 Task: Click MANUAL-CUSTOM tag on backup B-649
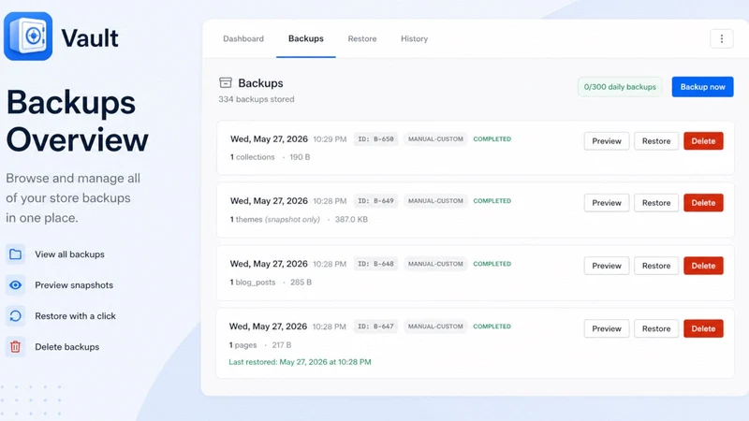pos(435,201)
